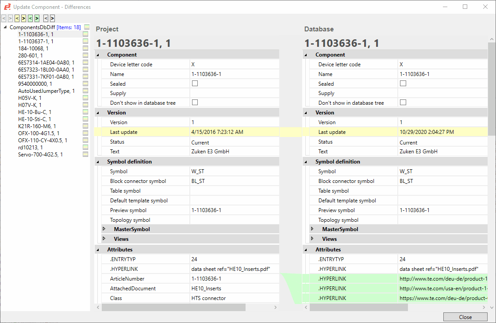The height and width of the screenshot is (323, 496).
Task: Select tree item AutoUsedJumperType, 1
Action: [x=46, y=91]
